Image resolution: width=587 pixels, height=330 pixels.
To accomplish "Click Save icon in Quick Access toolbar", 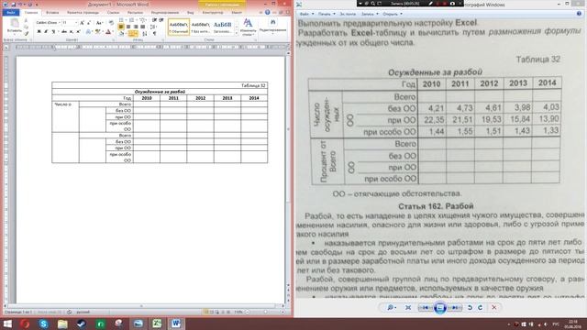I will click(14, 4).
